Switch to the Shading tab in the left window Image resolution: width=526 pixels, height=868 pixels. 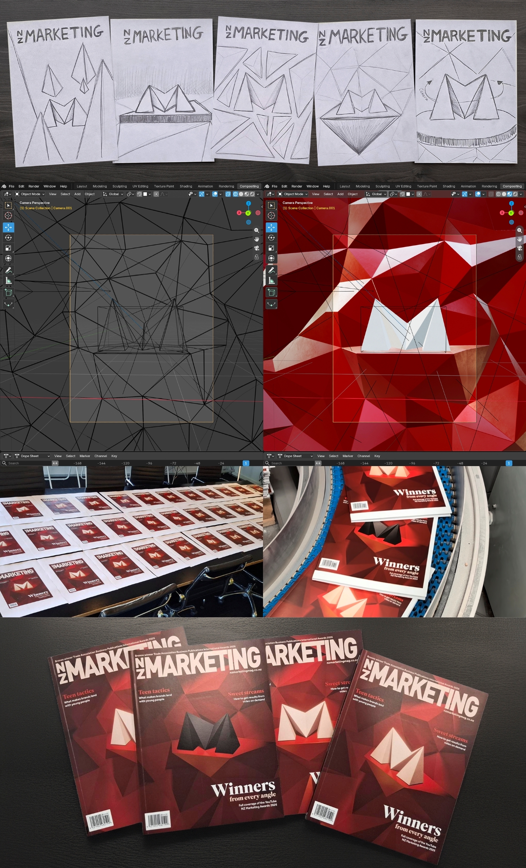186,186
